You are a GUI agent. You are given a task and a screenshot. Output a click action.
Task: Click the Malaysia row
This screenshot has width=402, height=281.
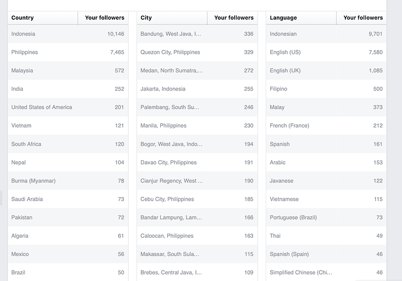(22, 71)
